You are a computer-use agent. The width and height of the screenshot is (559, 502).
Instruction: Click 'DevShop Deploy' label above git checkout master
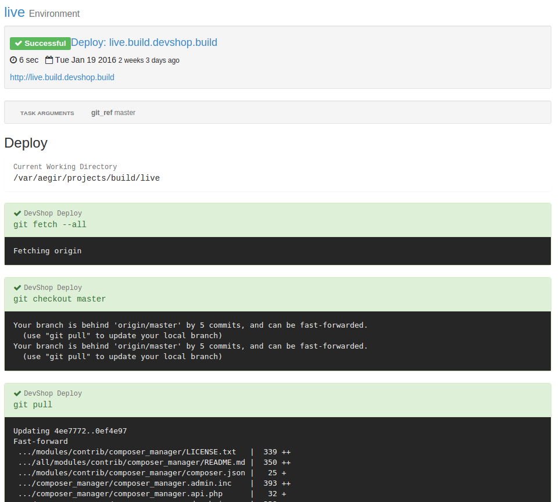[53, 288]
